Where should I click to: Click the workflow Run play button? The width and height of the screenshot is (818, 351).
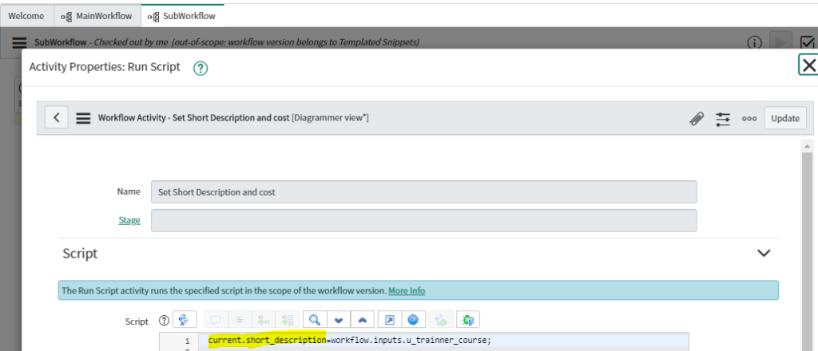point(781,42)
